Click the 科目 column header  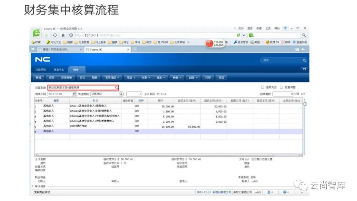pyautogui.click(x=96, y=100)
